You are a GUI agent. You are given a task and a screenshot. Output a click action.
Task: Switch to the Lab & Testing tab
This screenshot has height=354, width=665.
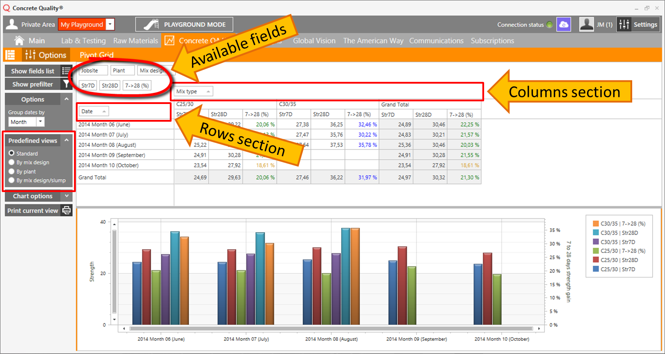[x=83, y=41]
